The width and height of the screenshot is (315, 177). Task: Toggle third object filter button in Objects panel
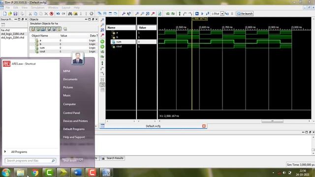(x=43, y=29)
